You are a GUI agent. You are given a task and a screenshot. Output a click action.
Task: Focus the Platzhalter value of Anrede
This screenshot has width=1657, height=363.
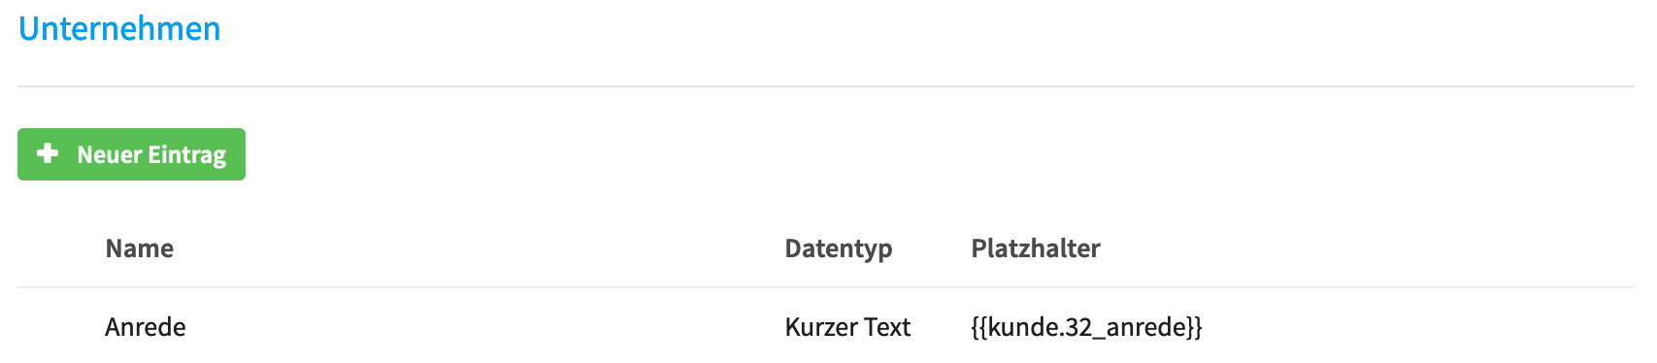[x=1086, y=327]
